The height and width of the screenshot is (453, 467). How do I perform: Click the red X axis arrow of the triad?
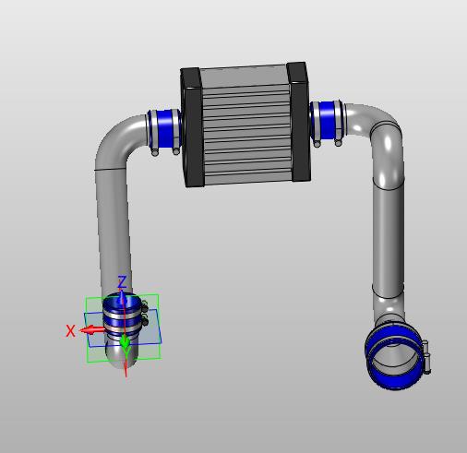coord(91,330)
